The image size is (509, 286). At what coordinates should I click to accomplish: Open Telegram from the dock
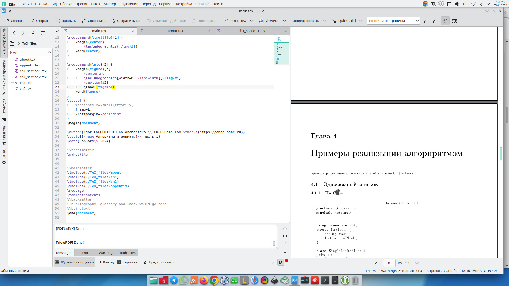(174, 280)
